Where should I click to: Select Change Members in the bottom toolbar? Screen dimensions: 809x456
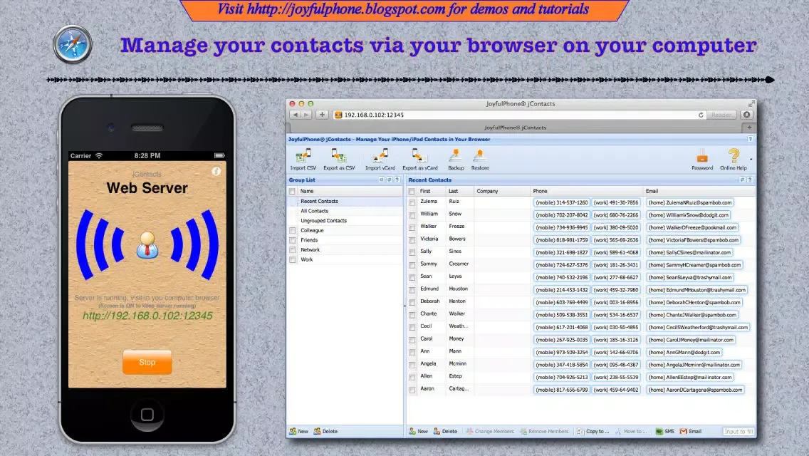[490, 431]
